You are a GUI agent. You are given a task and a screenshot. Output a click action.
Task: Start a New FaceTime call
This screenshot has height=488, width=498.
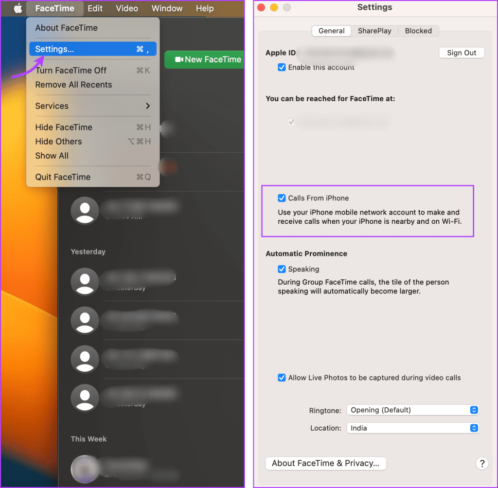[204, 59]
